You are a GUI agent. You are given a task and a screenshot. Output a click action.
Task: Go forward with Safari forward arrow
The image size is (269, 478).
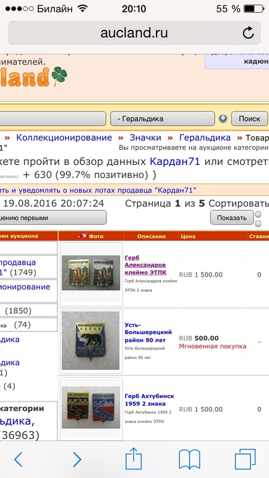(77, 459)
